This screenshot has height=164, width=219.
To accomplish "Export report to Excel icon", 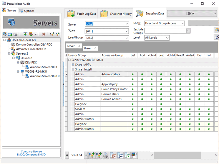I will click(x=127, y=155).
